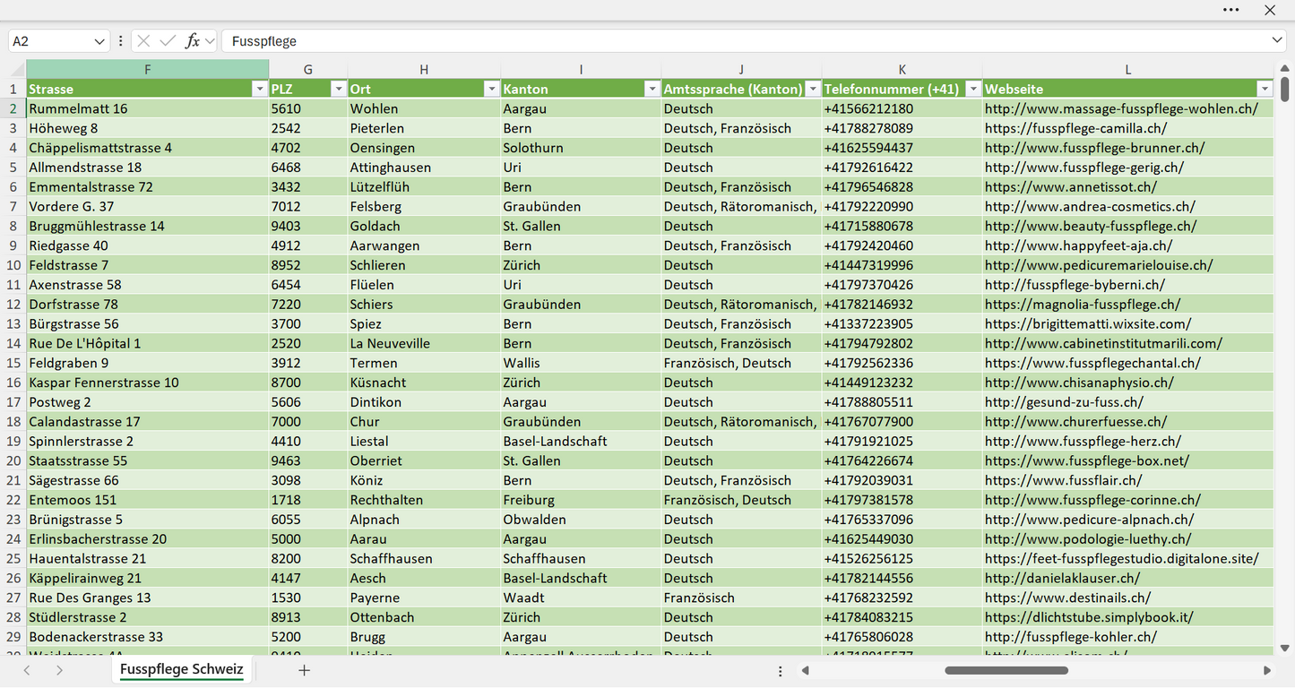Click the vertical scrollbar up arrow
This screenshot has height=688, width=1295.
1285,66
